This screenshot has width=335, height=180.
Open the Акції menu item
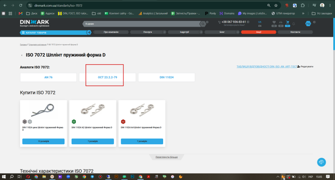coord(259,32)
